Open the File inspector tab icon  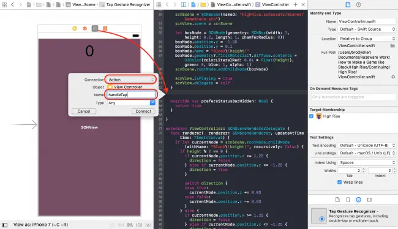click(x=348, y=4)
